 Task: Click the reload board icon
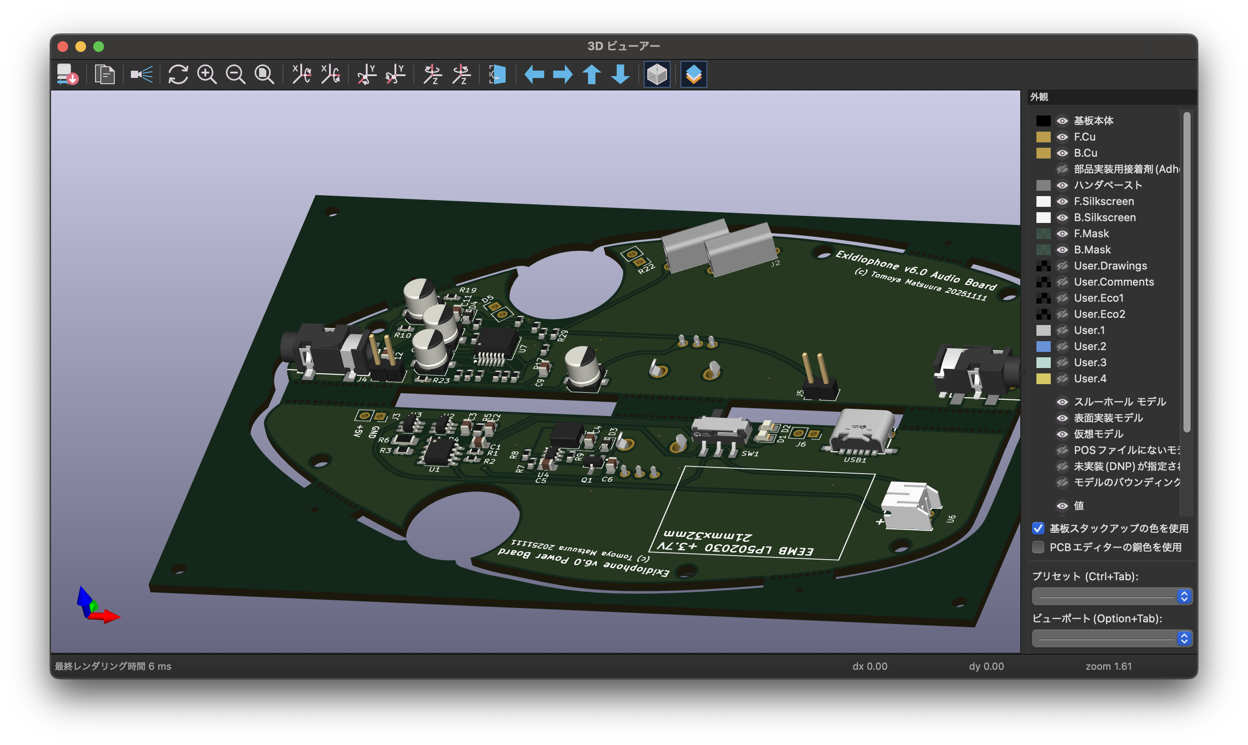coord(67,74)
